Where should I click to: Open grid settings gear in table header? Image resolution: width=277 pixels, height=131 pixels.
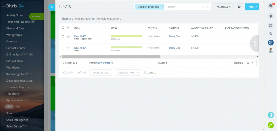pos(68,28)
